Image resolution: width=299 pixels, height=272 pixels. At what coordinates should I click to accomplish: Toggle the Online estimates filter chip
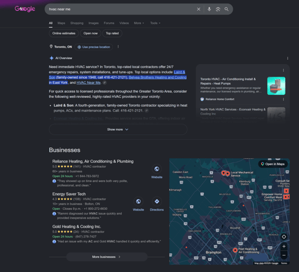[64, 33]
